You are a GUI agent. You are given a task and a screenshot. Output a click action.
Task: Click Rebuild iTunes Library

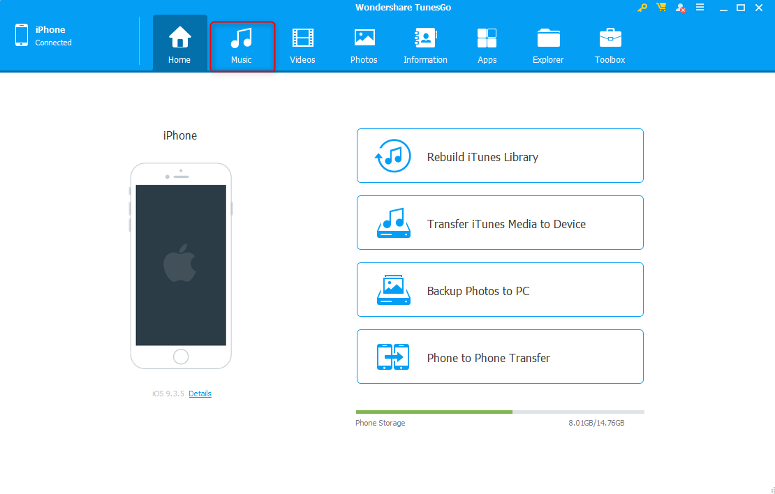[x=500, y=156]
